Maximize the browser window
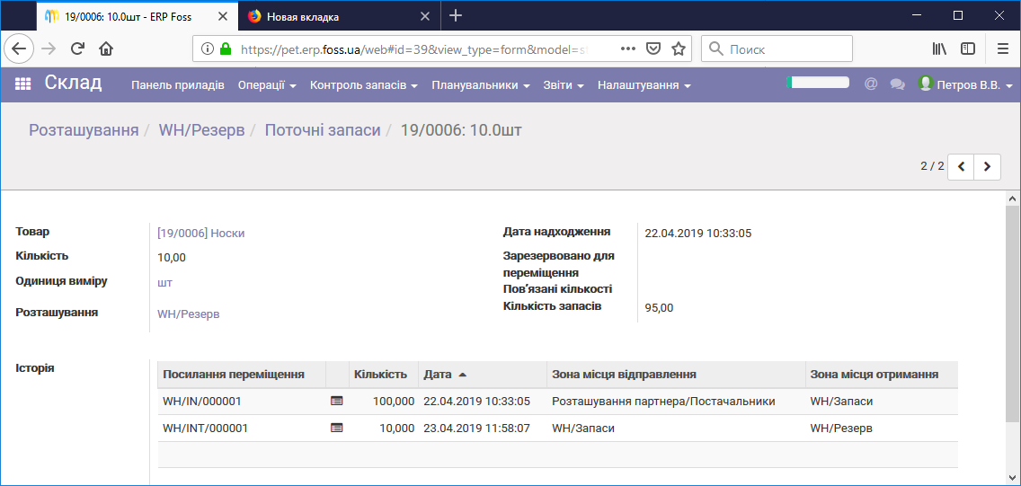Screen dimensions: 1021x486 (x=958, y=15)
